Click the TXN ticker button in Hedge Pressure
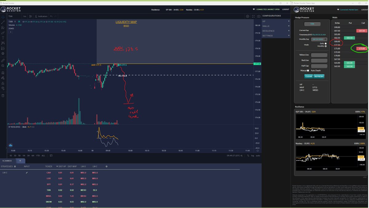The image size is (369, 208). coord(312,24)
